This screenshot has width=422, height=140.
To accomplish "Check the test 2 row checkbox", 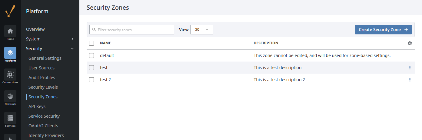I will point(91,80).
